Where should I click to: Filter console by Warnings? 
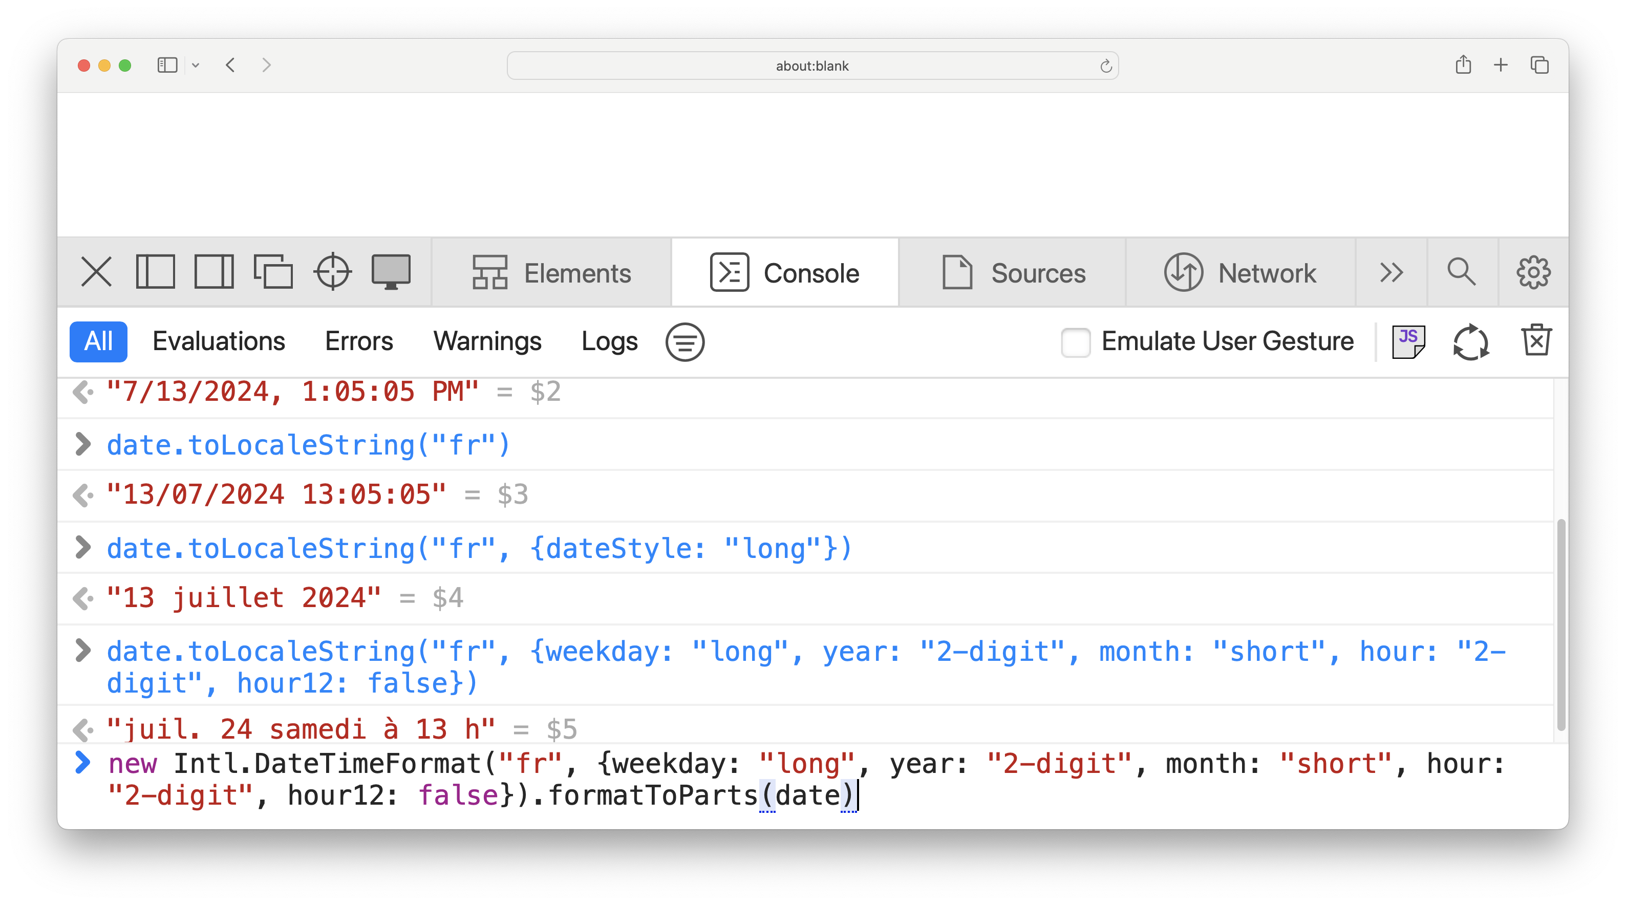click(x=487, y=341)
